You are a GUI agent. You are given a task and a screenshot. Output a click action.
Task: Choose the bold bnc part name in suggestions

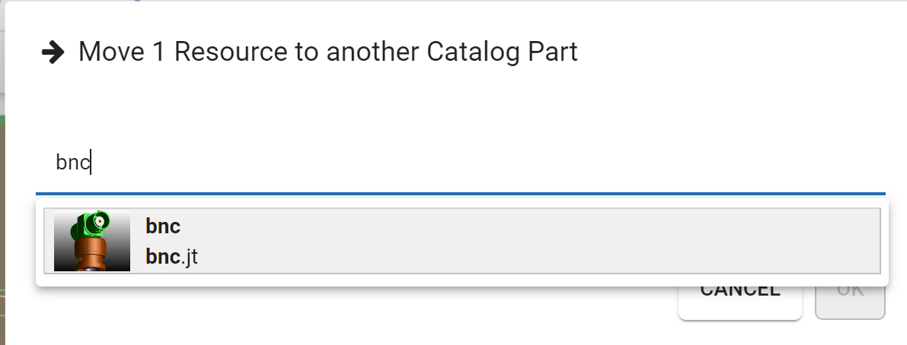[x=163, y=226]
